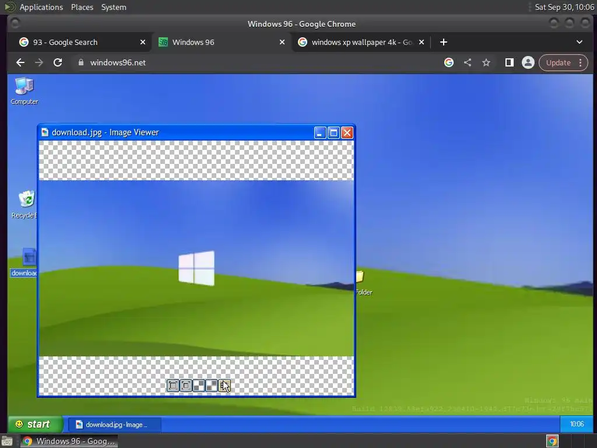The width and height of the screenshot is (597, 448).
Task: Reload the windows96.net page
Action: [58, 62]
